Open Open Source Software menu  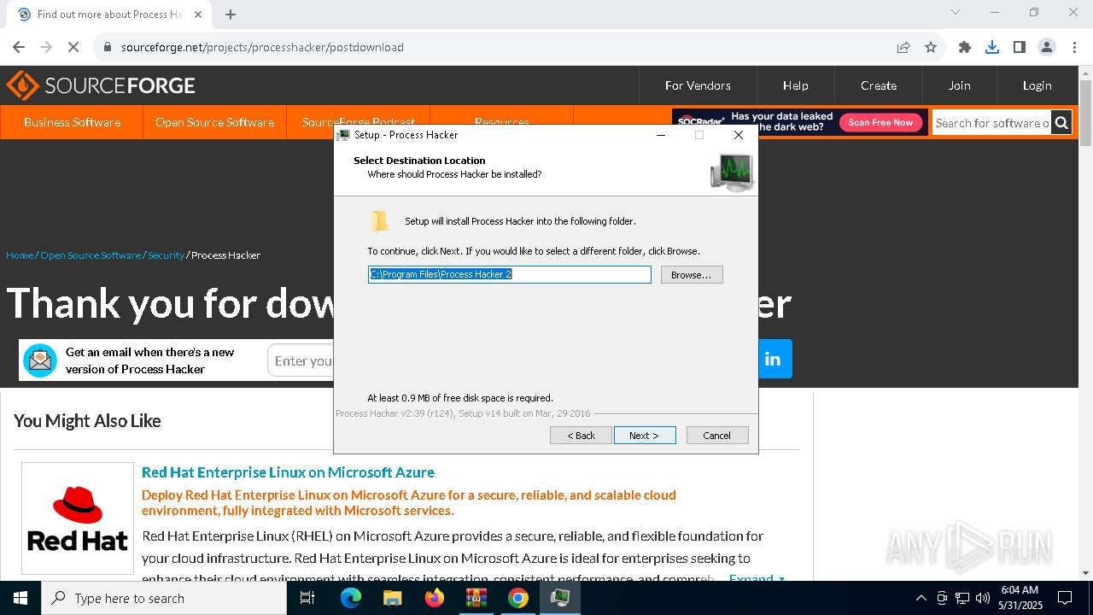[x=214, y=122]
